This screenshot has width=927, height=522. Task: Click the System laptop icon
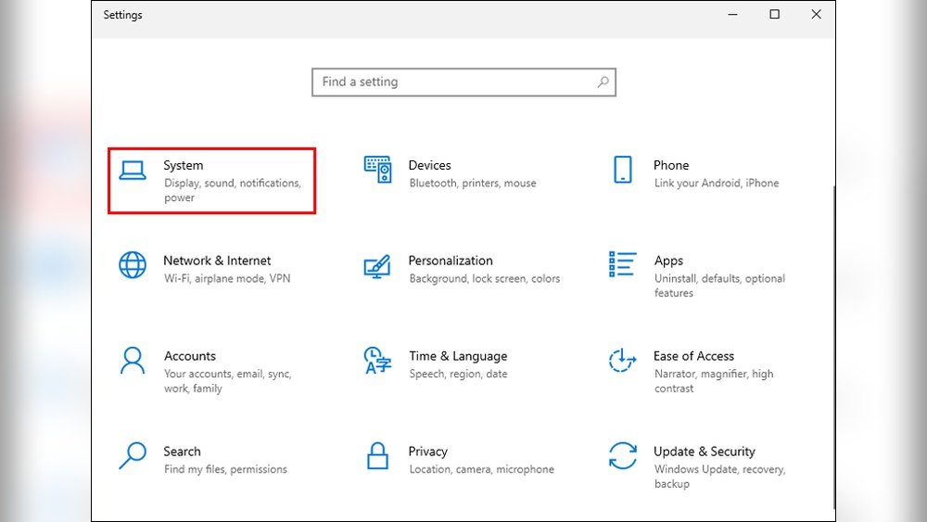coord(133,170)
